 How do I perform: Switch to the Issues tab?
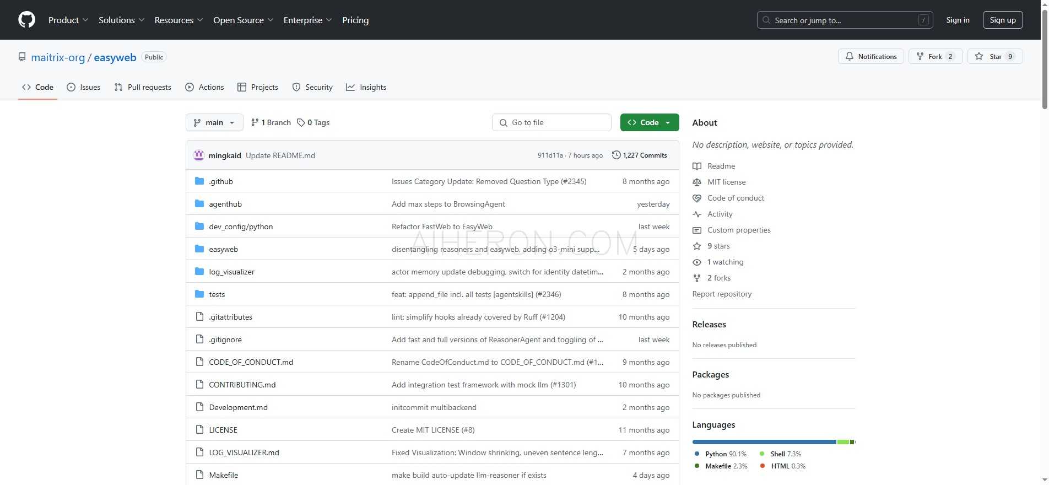[x=84, y=87]
